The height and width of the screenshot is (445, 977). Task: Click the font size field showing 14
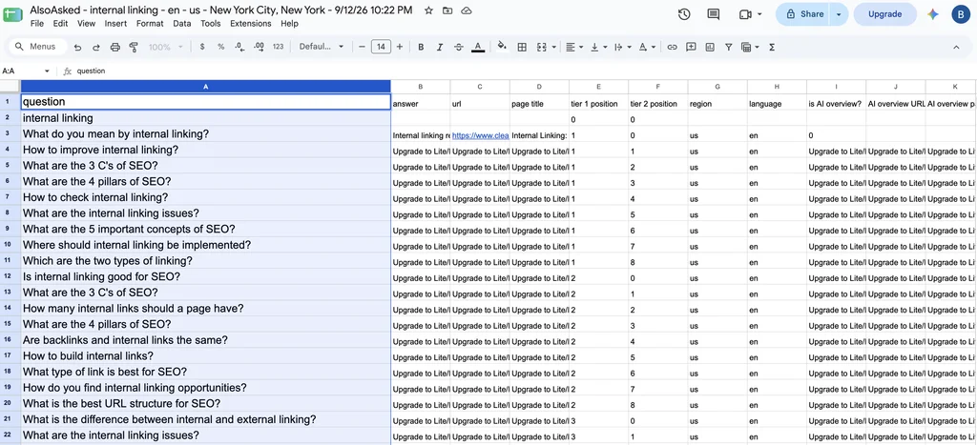point(381,47)
